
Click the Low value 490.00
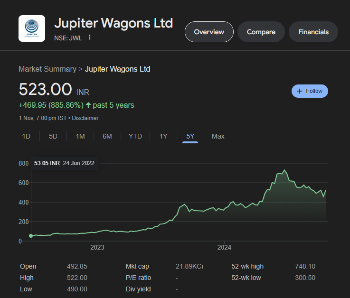pos(77,289)
